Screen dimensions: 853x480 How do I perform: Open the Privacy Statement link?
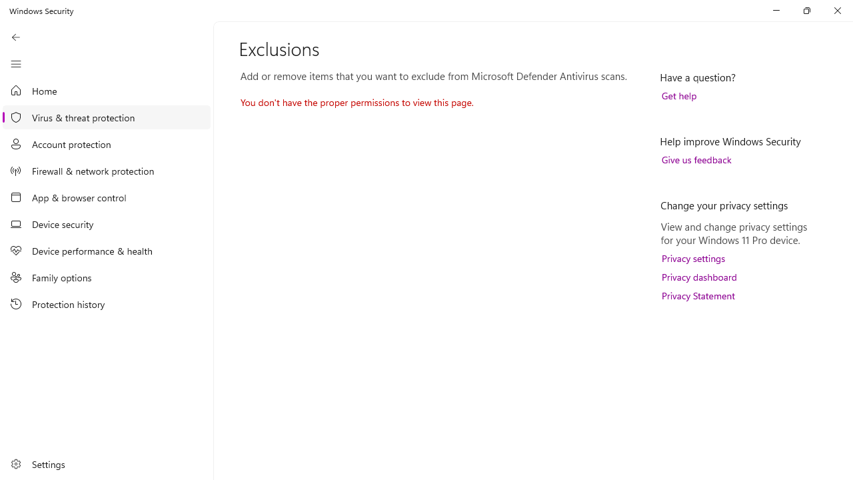point(698,296)
